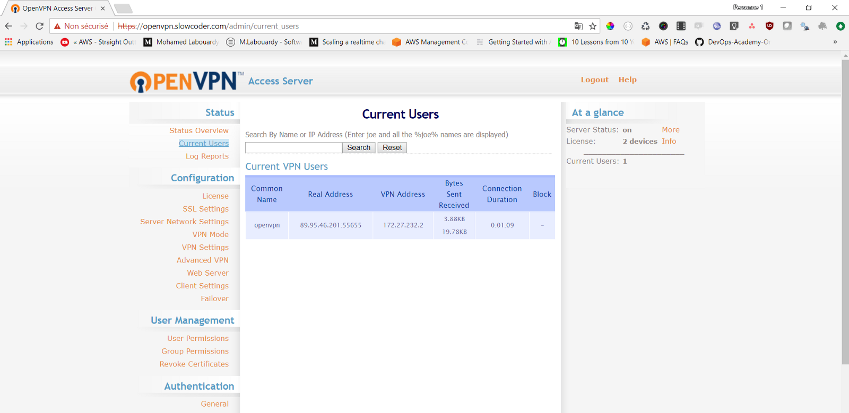The width and height of the screenshot is (849, 413).
Task: Open the curly-braces JSON extension icon
Action: coord(628,26)
